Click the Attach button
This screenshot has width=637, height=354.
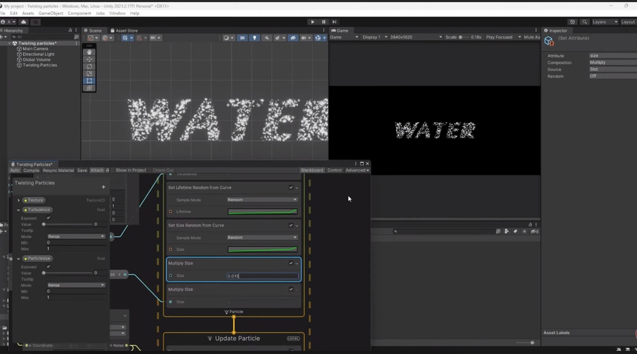pyautogui.click(x=97, y=170)
